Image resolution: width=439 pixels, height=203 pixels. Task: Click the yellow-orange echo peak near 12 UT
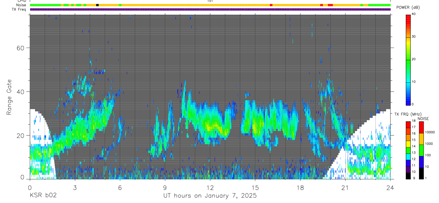click(214, 126)
